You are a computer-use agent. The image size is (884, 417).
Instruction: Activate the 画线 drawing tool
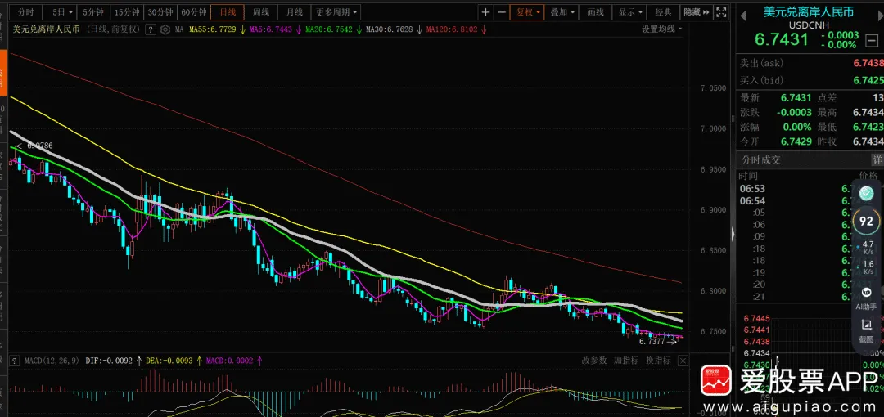coord(596,11)
